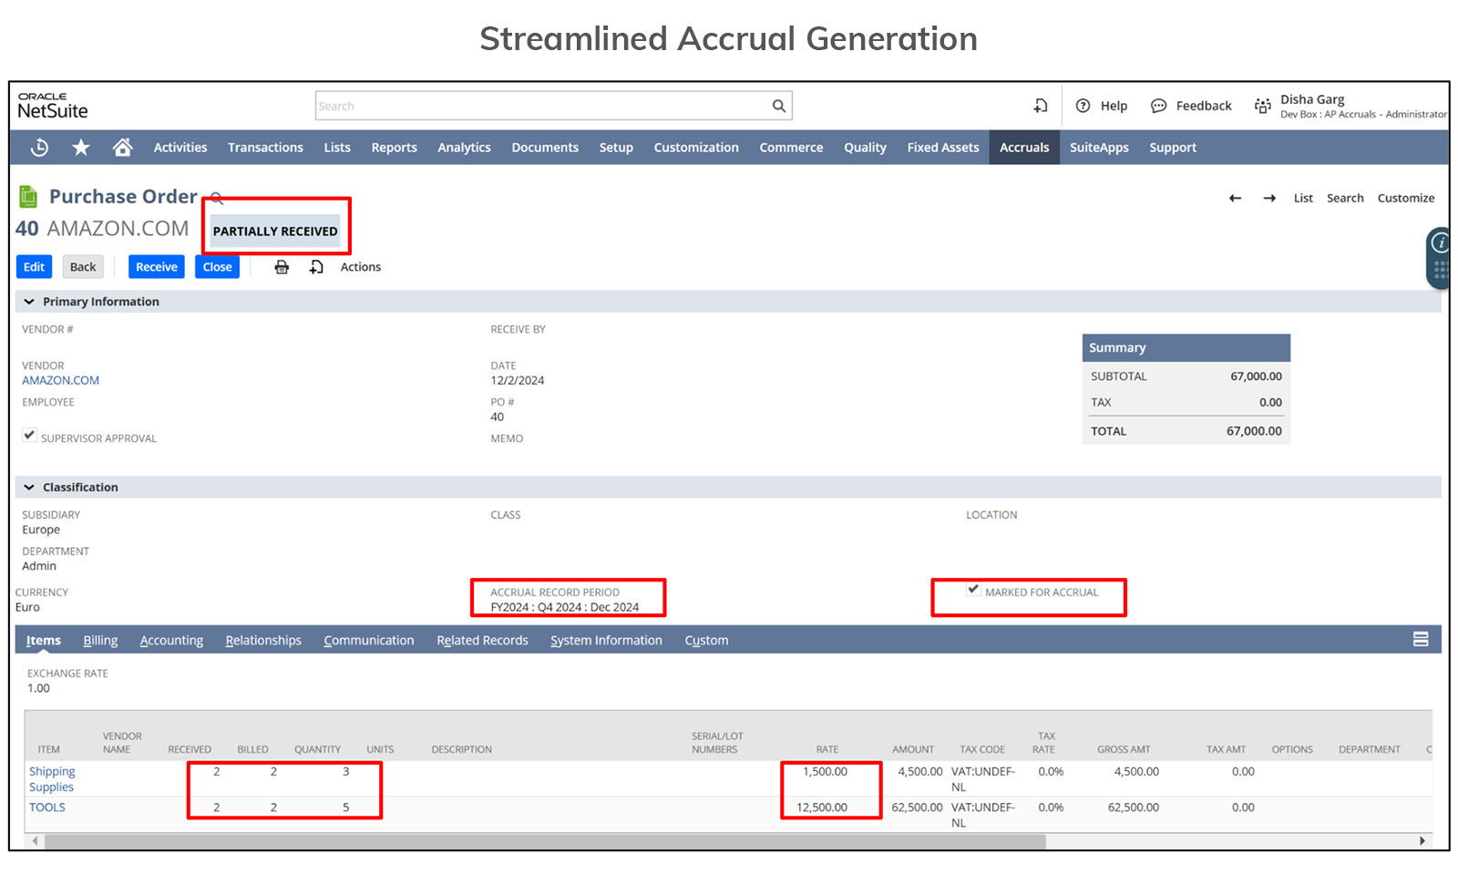Click the Feedback label in header
This screenshot has height=885, width=1458.
[1204, 106]
